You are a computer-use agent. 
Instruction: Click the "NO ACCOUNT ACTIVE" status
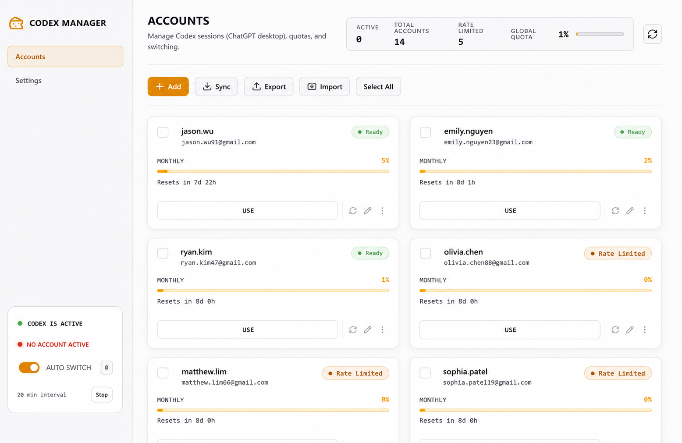(57, 344)
